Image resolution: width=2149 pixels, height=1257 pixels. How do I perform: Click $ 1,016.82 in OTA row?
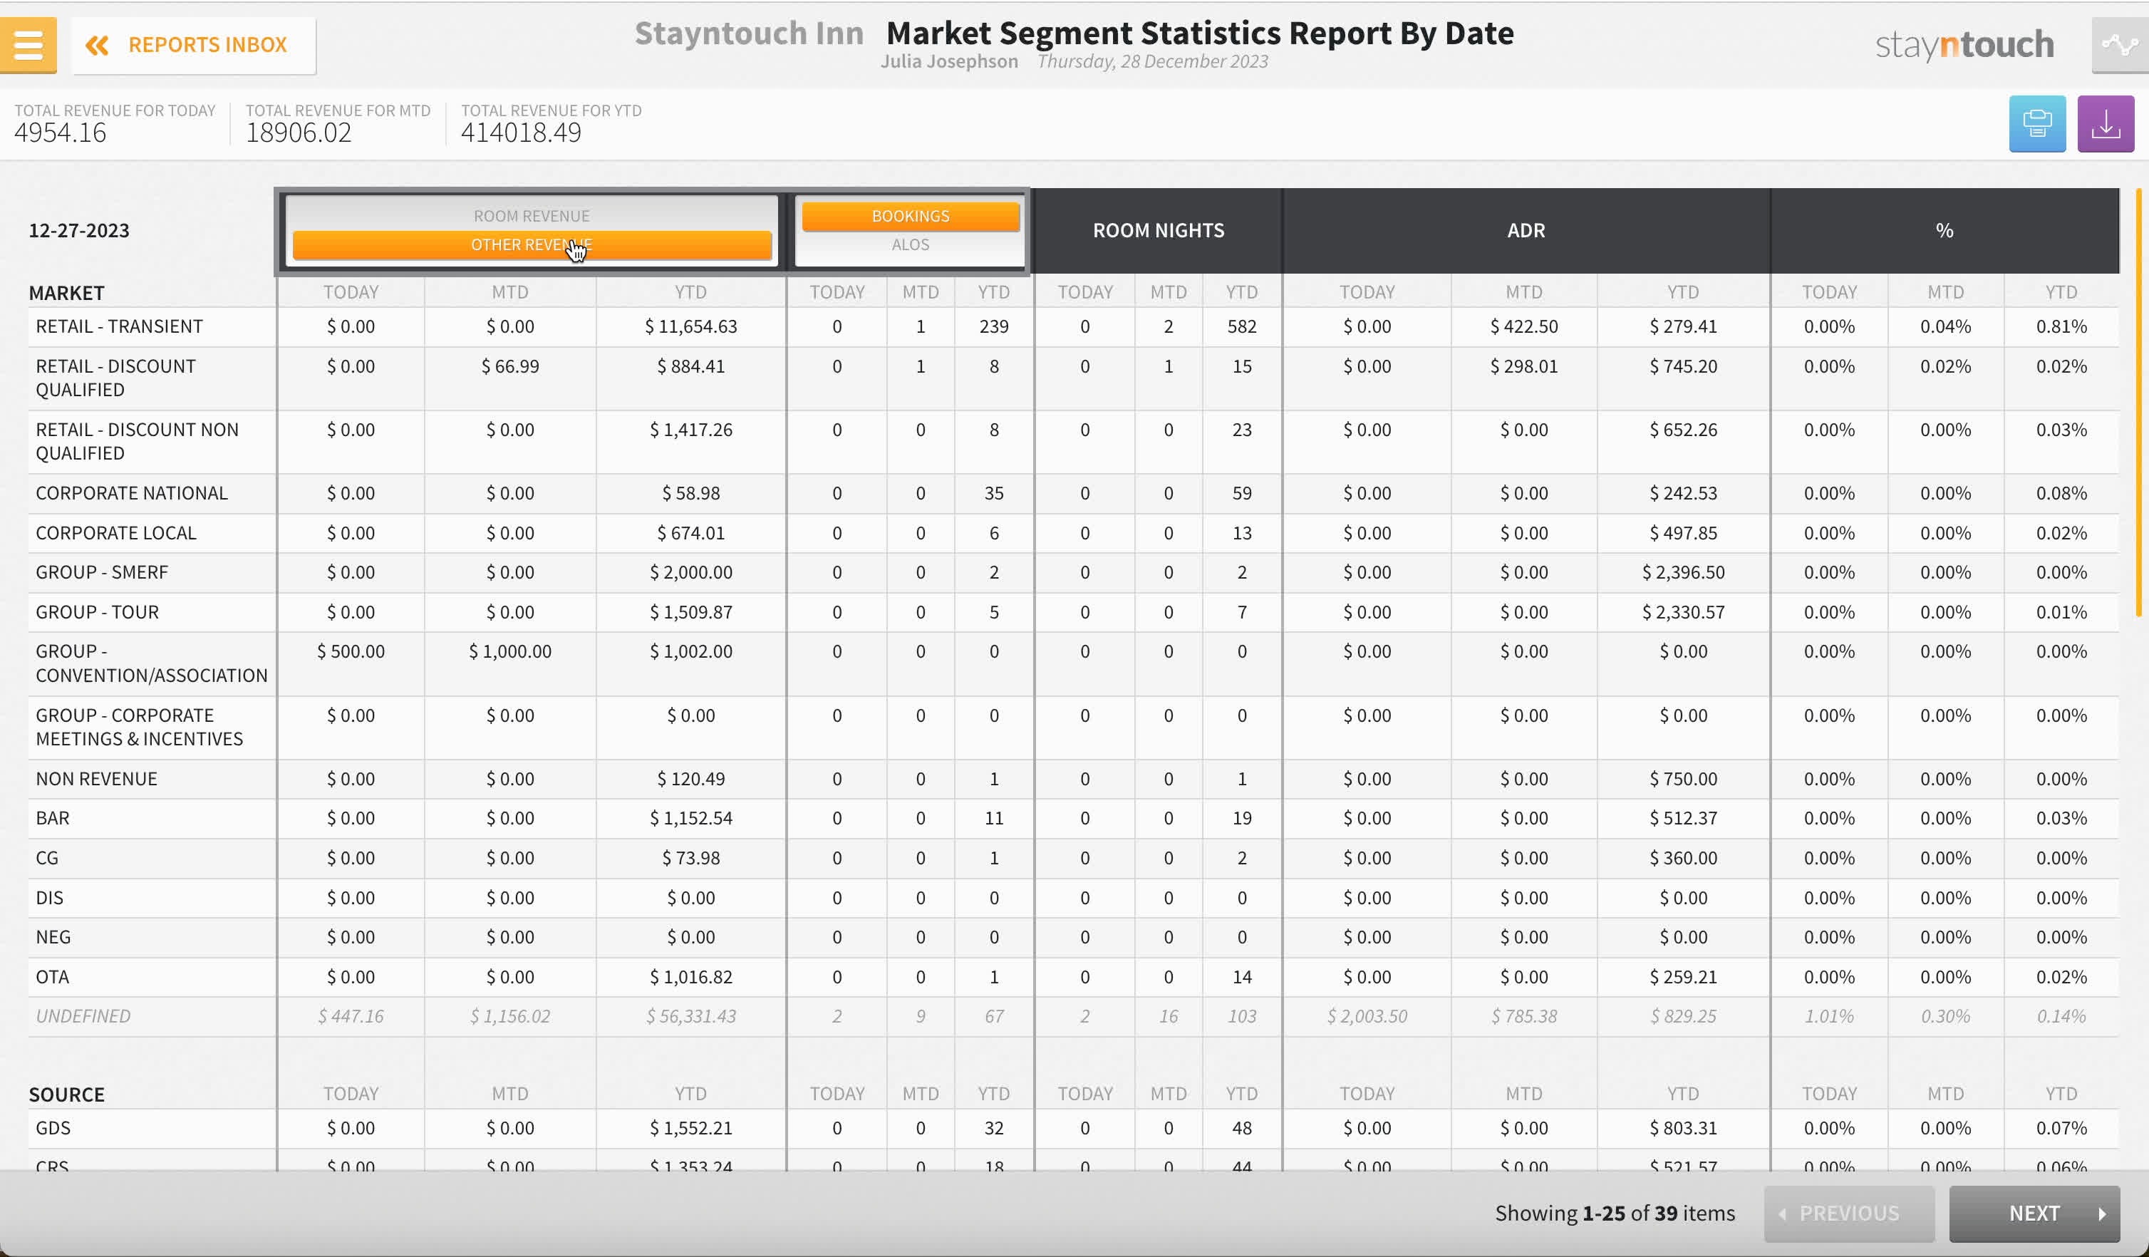(x=690, y=977)
